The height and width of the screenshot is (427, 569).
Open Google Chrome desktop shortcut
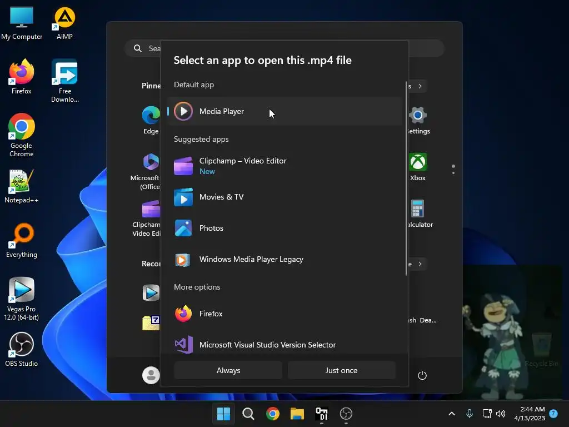point(22,135)
